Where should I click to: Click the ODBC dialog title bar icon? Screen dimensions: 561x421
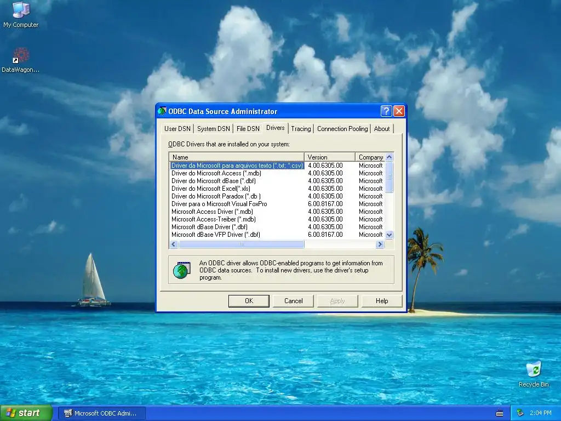tap(162, 111)
